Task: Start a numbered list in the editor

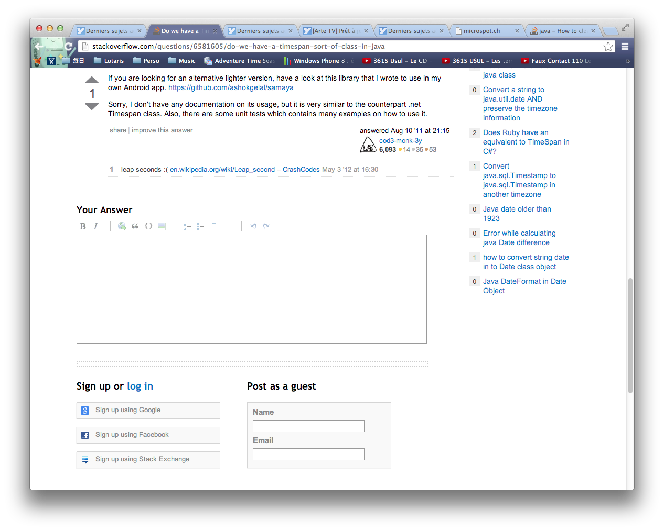Action: [187, 226]
